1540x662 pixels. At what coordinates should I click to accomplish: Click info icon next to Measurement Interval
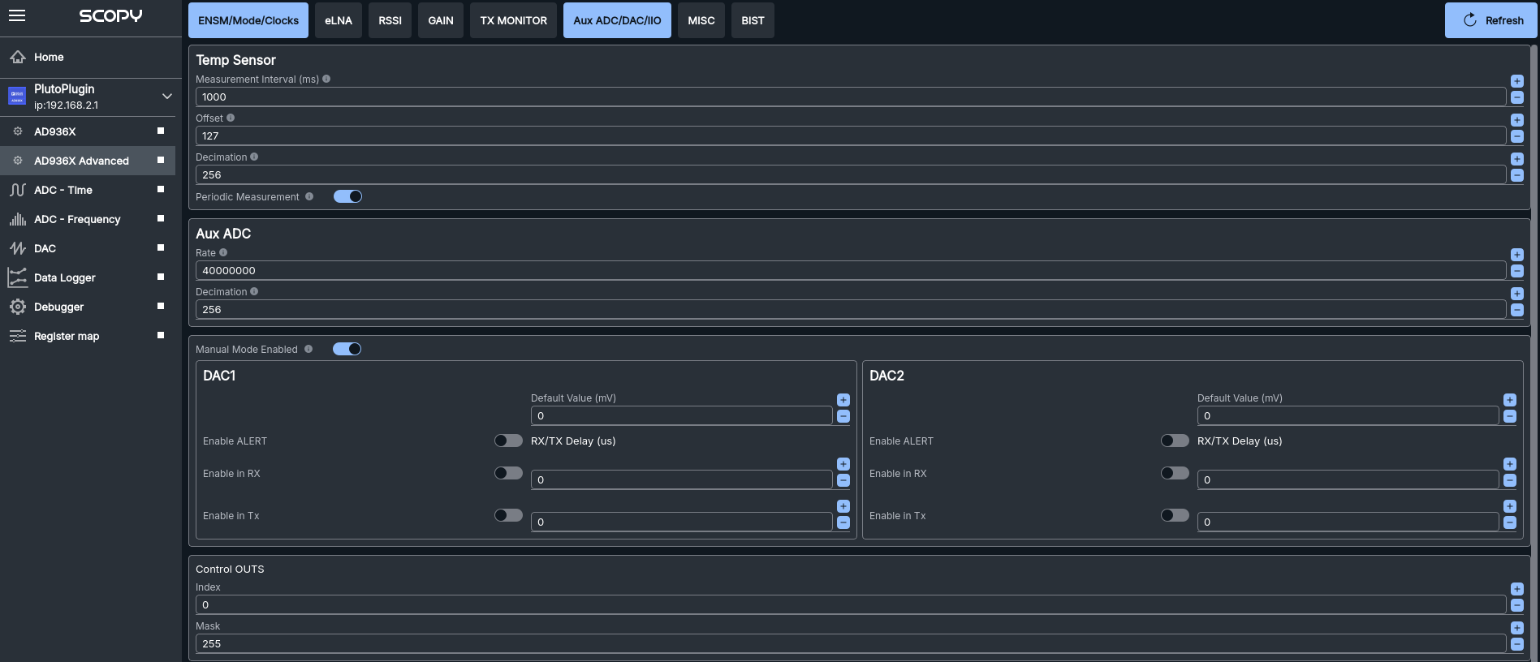pyautogui.click(x=326, y=79)
